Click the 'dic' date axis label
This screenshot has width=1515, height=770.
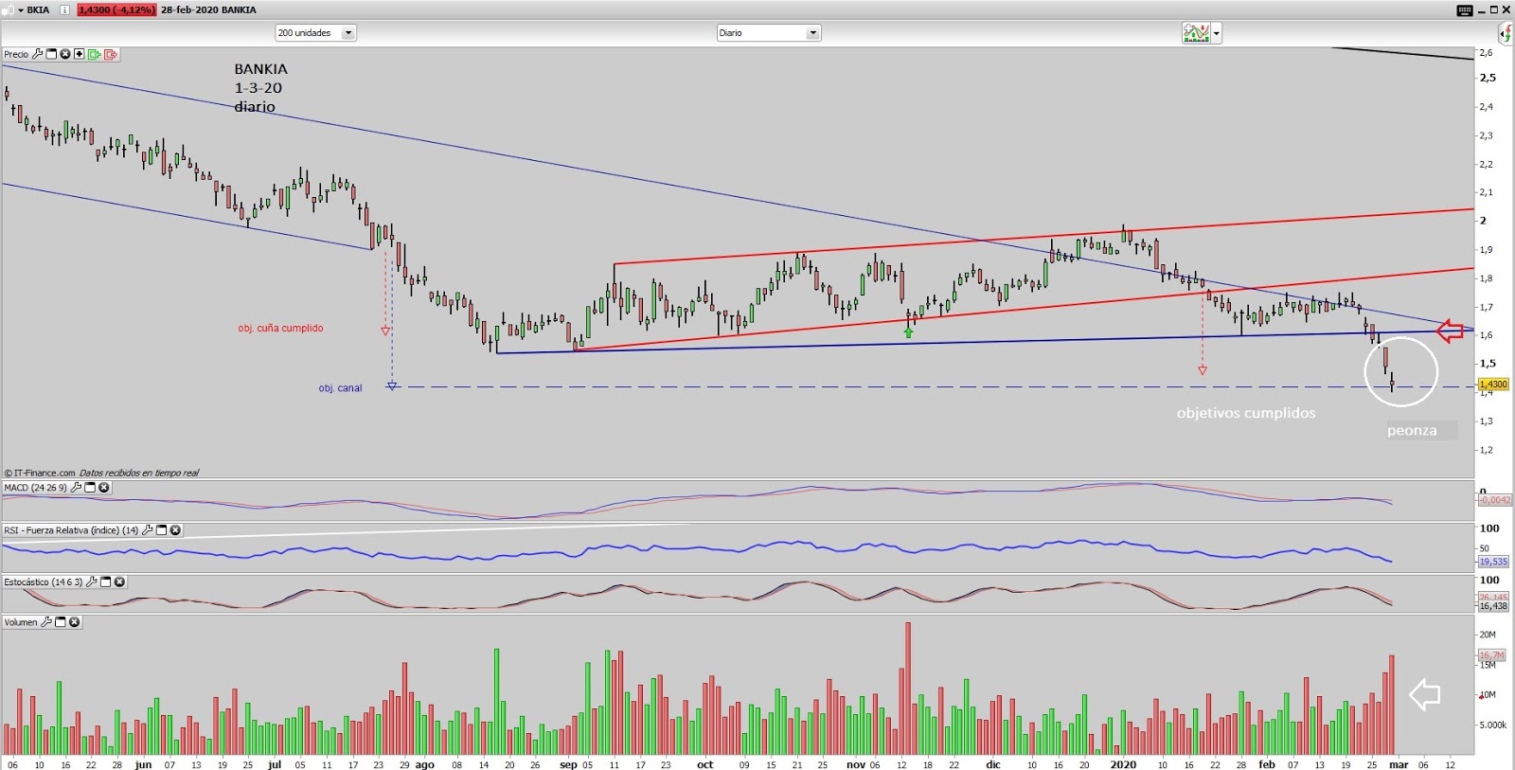click(992, 764)
